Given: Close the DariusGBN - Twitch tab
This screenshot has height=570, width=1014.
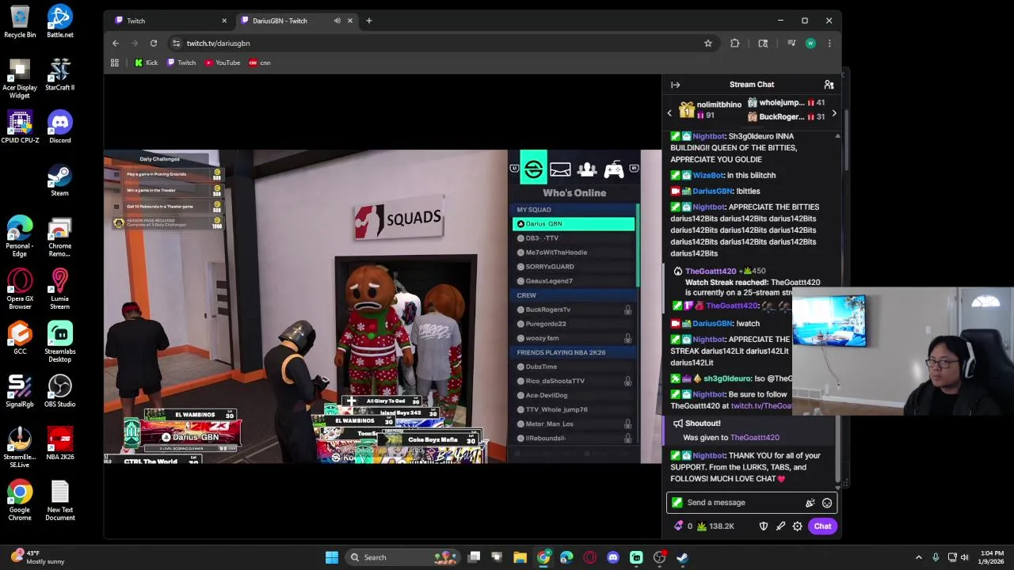Looking at the screenshot, I should [x=350, y=21].
